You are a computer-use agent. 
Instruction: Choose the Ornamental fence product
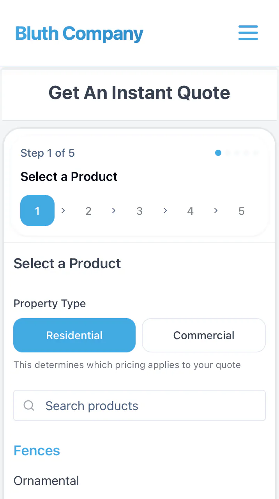click(46, 481)
